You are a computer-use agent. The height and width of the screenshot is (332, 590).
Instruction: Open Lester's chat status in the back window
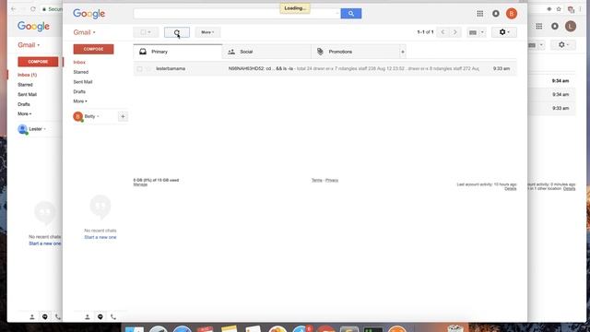pyautogui.click(x=37, y=129)
